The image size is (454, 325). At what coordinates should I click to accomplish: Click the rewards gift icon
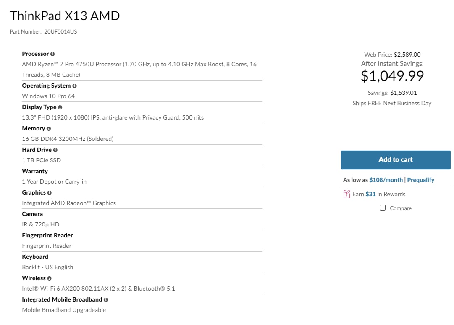point(346,194)
